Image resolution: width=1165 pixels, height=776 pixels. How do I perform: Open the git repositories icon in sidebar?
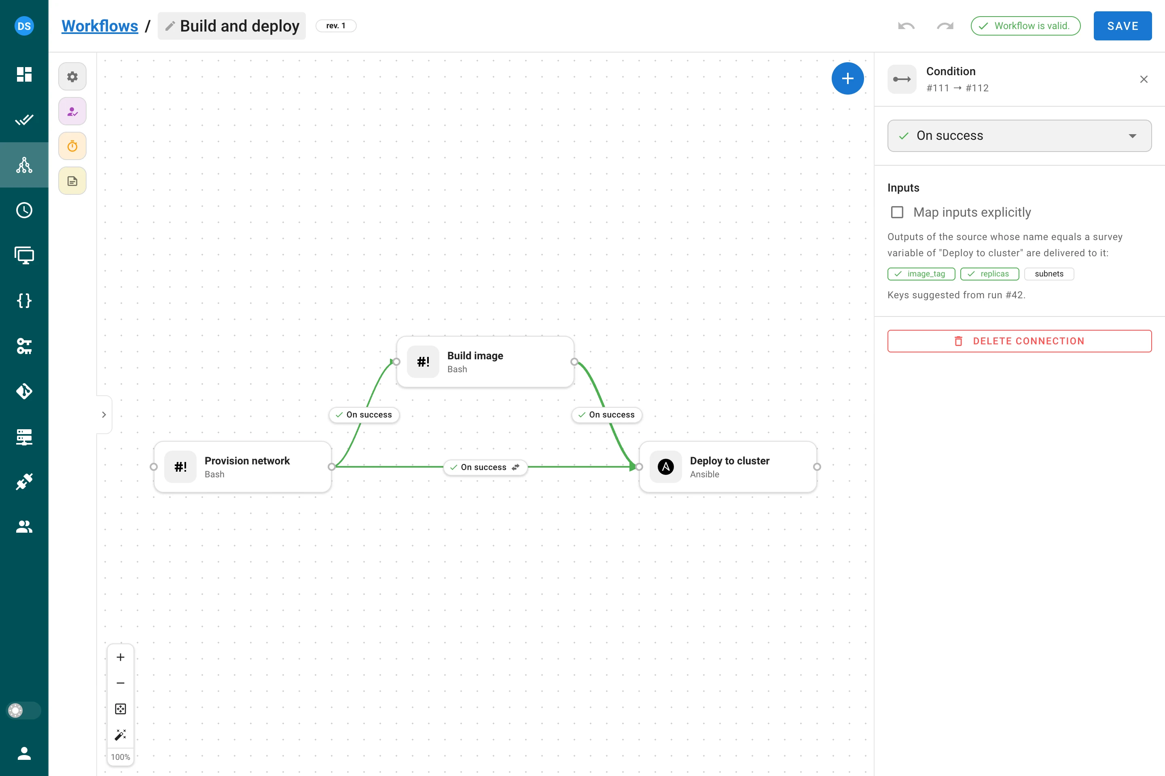pyautogui.click(x=24, y=391)
